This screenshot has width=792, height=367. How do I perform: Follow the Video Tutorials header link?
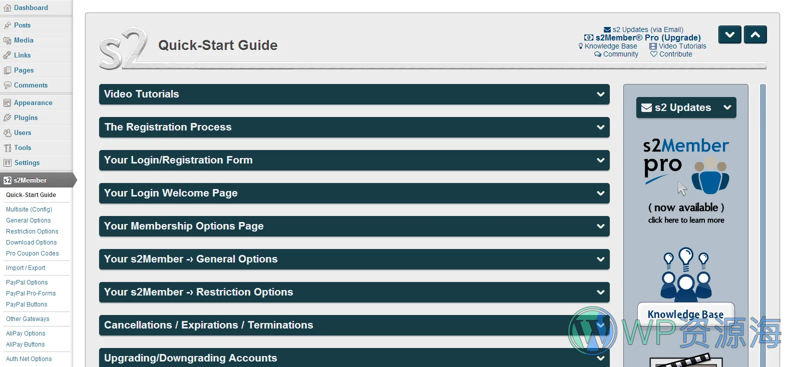pyautogui.click(x=682, y=46)
